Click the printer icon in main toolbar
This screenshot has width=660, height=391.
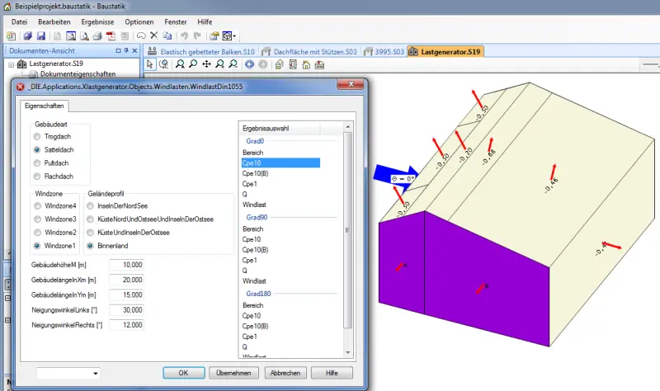click(x=97, y=35)
